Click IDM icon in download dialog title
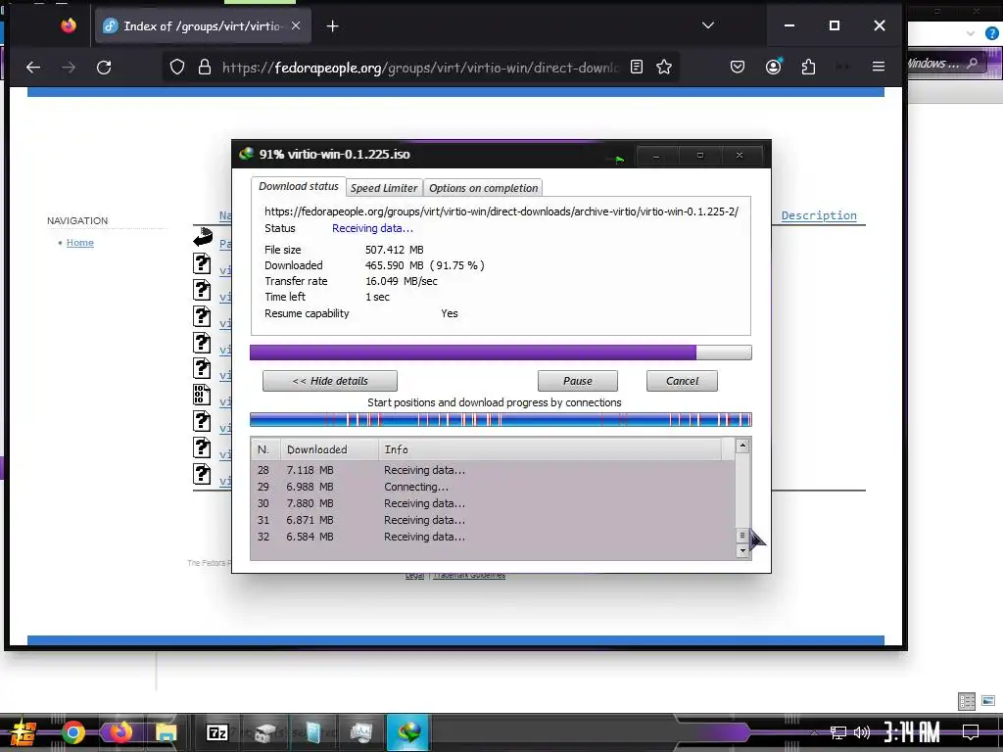 [246, 154]
